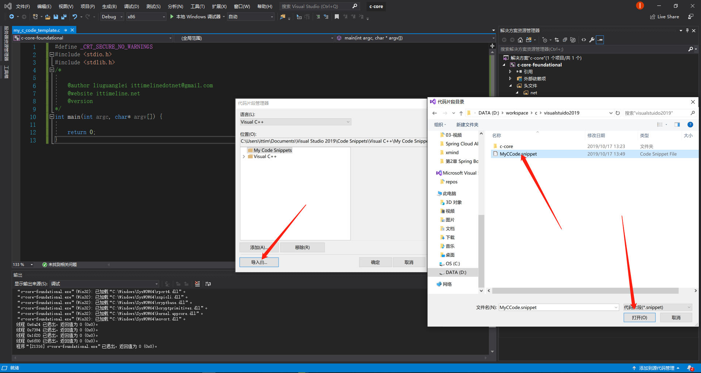
Task: Open the 调试 output source dropdown
Action: (x=104, y=284)
